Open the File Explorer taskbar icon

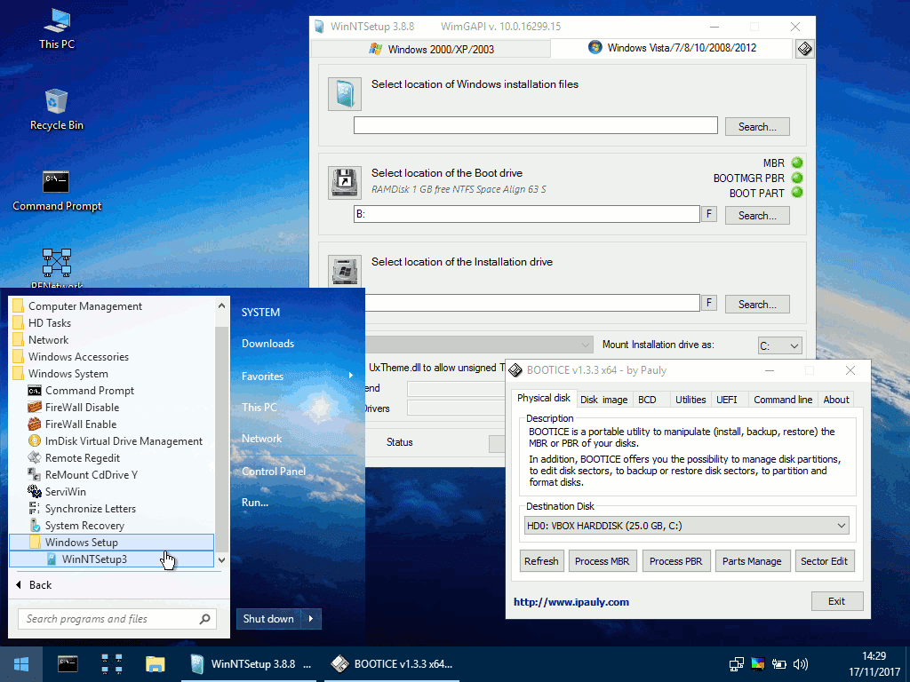click(155, 664)
